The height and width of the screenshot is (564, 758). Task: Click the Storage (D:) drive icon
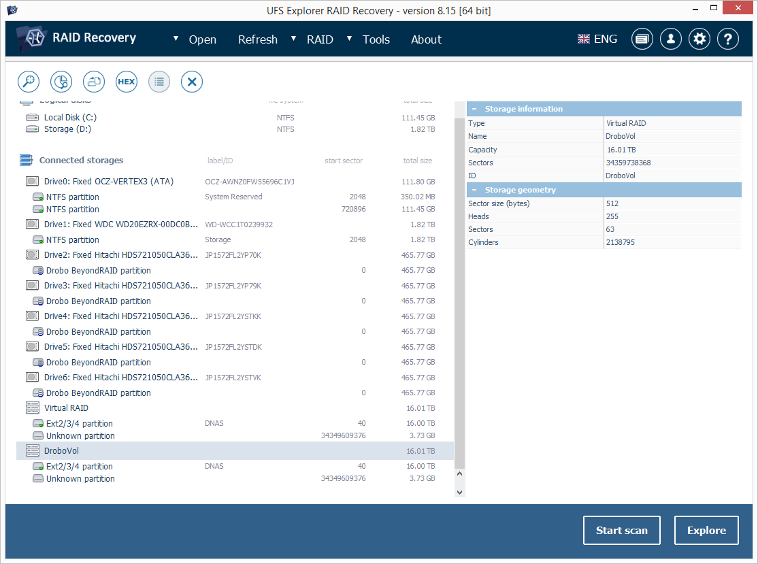[33, 129]
